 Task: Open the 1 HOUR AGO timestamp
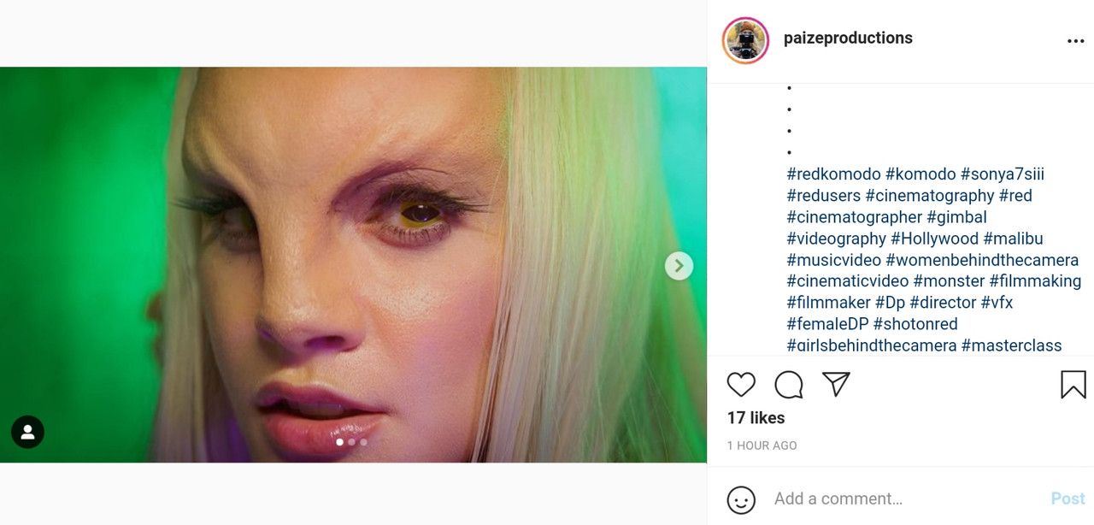click(x=762, y=445)
